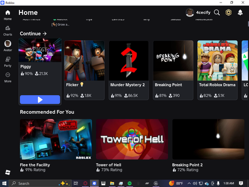Image resolution: width=249 pixels, height=187 pixels.
Task: Click the Roblox logo at sidebar bottom
Action: pos(7,172)
